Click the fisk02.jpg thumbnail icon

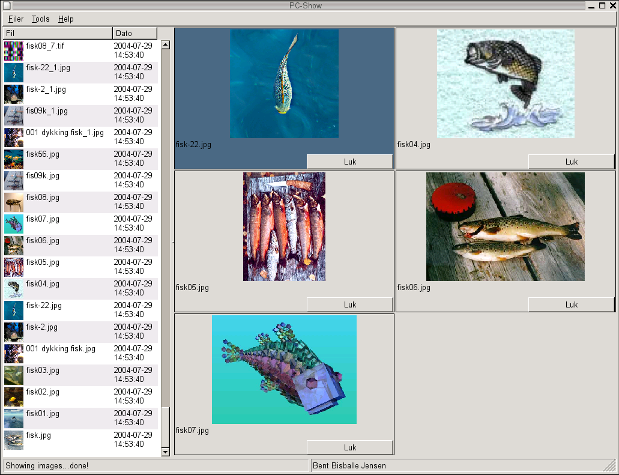point(14,397)
